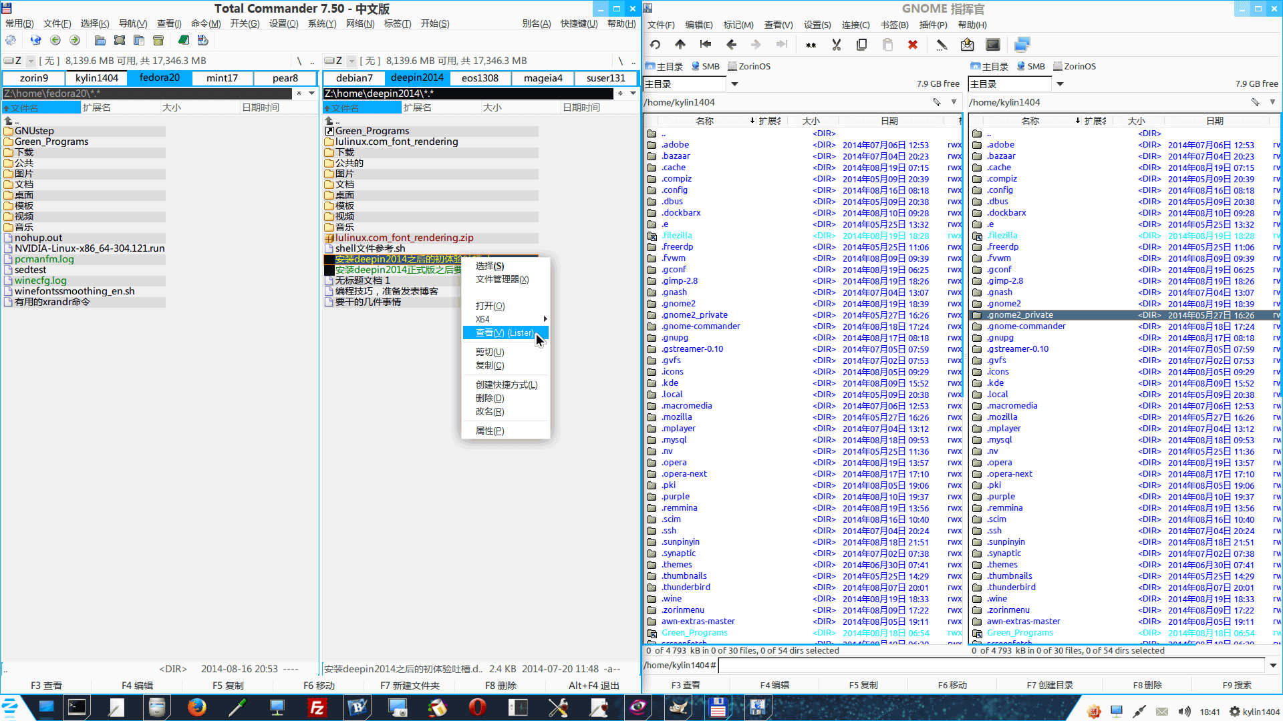Viewport: 1283px width, 721px height.
Task: Expand the X64 submenu in context menu
Action: (506, 319)
